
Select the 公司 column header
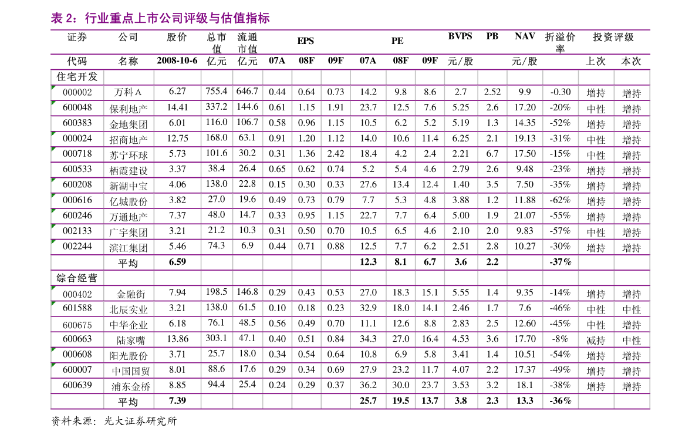pyautogui.click(x=129, y=37)
